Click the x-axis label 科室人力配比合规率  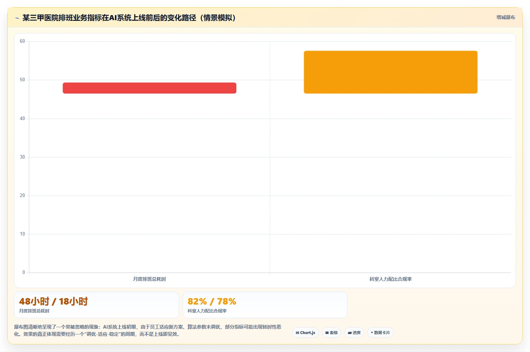coord(391,279)
